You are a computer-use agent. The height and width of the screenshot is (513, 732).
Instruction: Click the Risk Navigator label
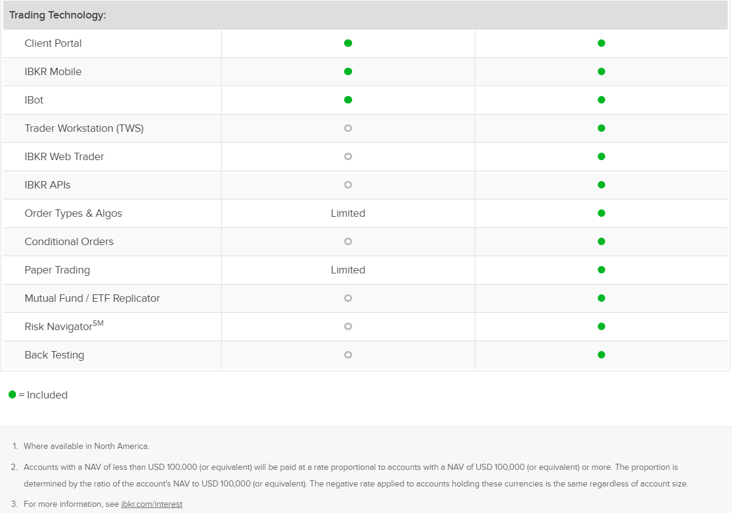click(64, 326)
